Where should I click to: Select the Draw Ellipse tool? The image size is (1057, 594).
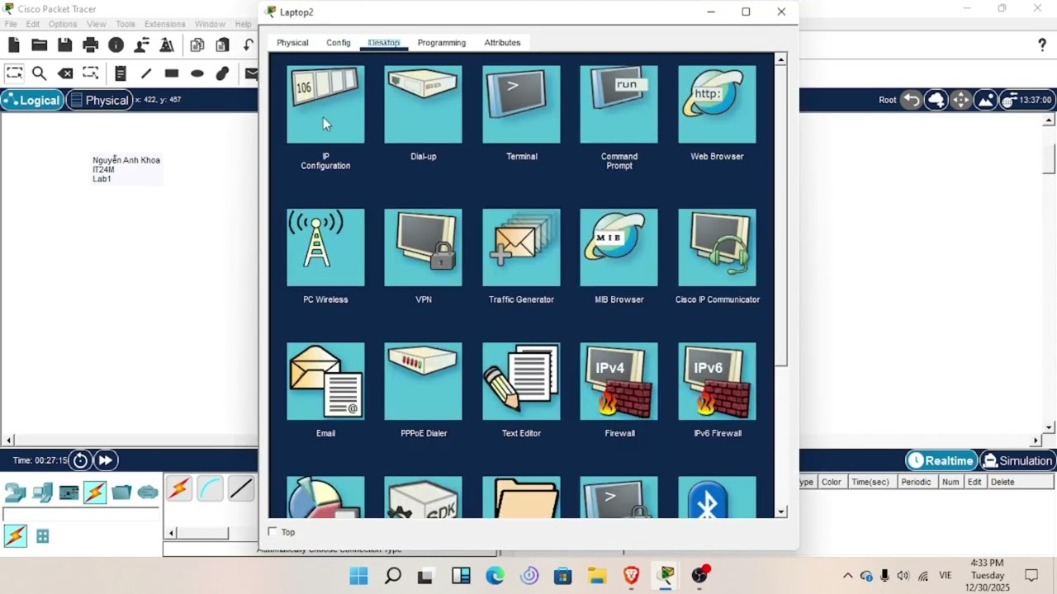coord(197,73)
